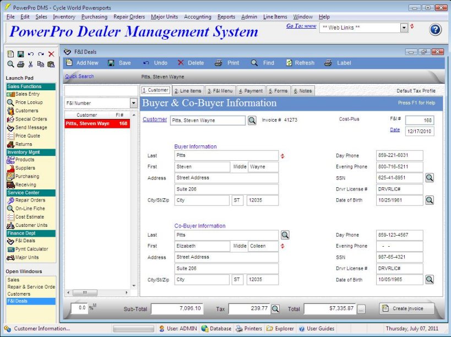Viewport: 451px width, 337px height.
Task: Switch to the Payment tab
Action: tap(251, 91)
